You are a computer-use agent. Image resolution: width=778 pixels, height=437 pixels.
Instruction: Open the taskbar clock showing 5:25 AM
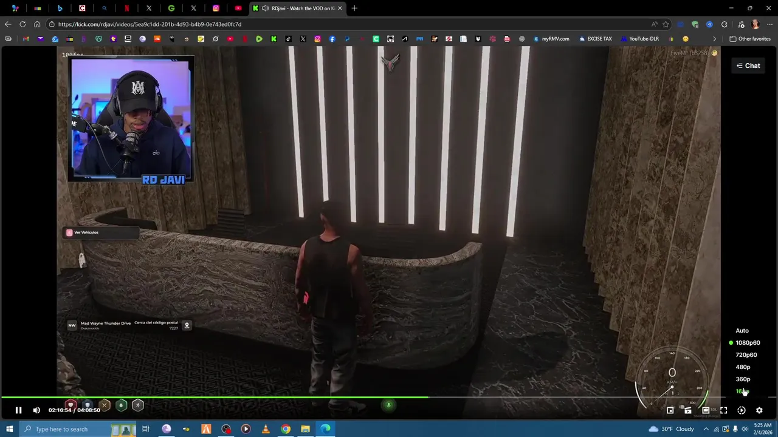click(762, 429)
